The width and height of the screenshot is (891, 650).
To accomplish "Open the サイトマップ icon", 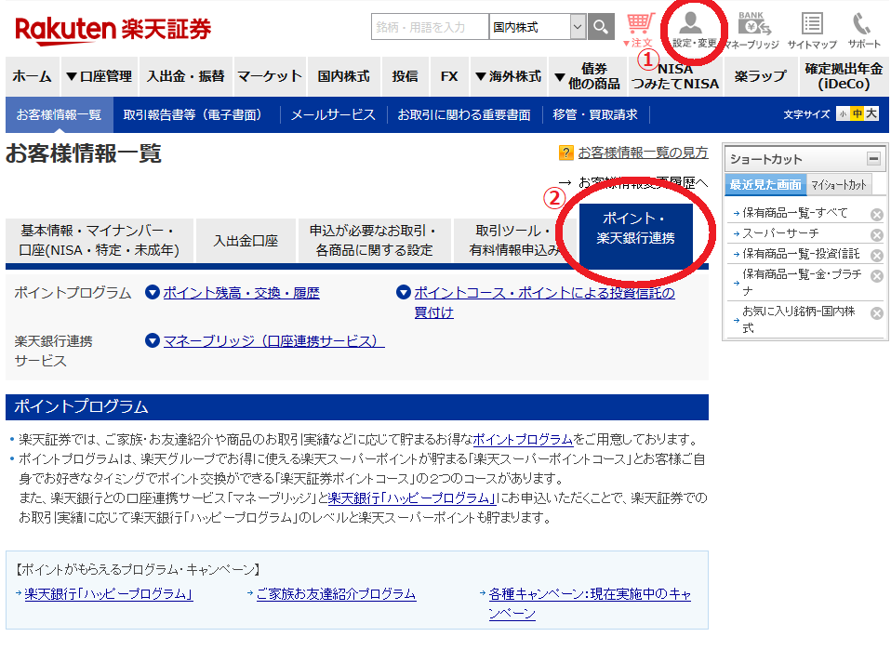I will 811,29.
